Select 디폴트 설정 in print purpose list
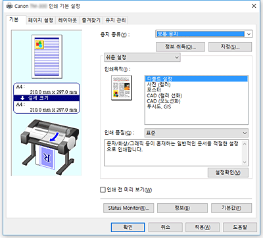 [x=197, y=79]
